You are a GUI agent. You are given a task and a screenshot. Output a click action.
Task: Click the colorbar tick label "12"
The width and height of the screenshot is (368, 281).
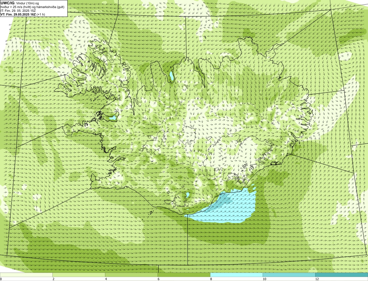317,279
